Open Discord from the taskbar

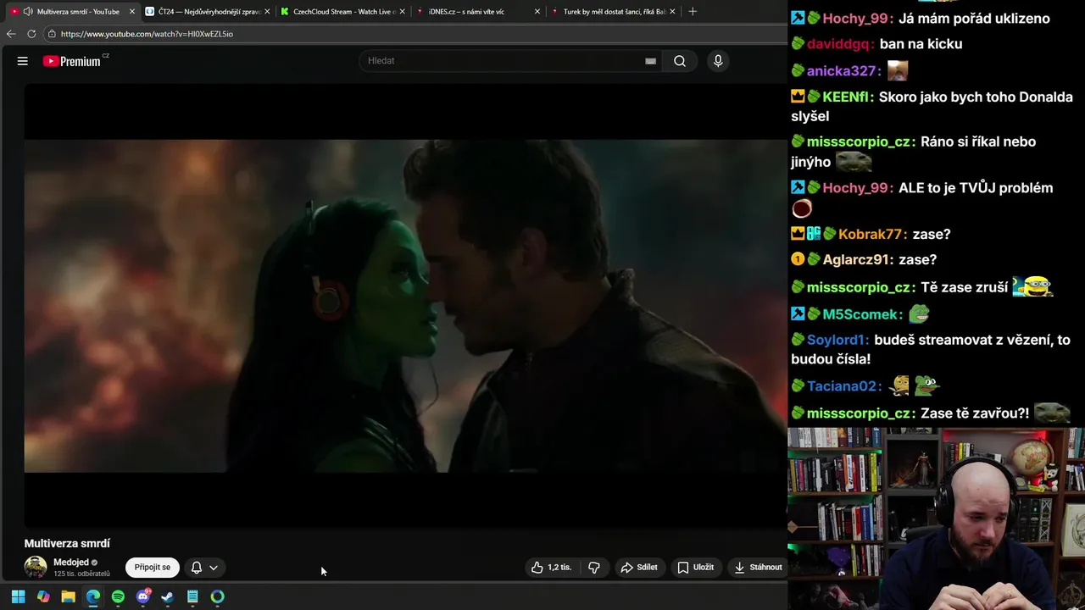pos(143,596)
